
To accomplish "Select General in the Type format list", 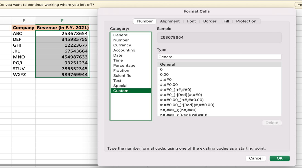I will (219, 64).
